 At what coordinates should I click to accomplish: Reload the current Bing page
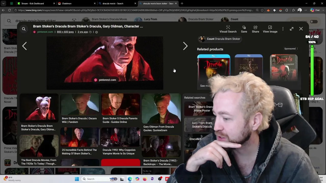click(9, 10)
